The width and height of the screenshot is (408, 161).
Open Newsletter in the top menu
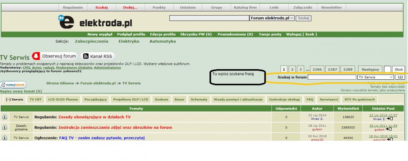tap(331, 7)
